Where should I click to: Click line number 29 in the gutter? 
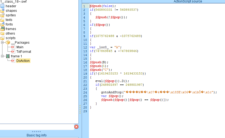[85, 111]
